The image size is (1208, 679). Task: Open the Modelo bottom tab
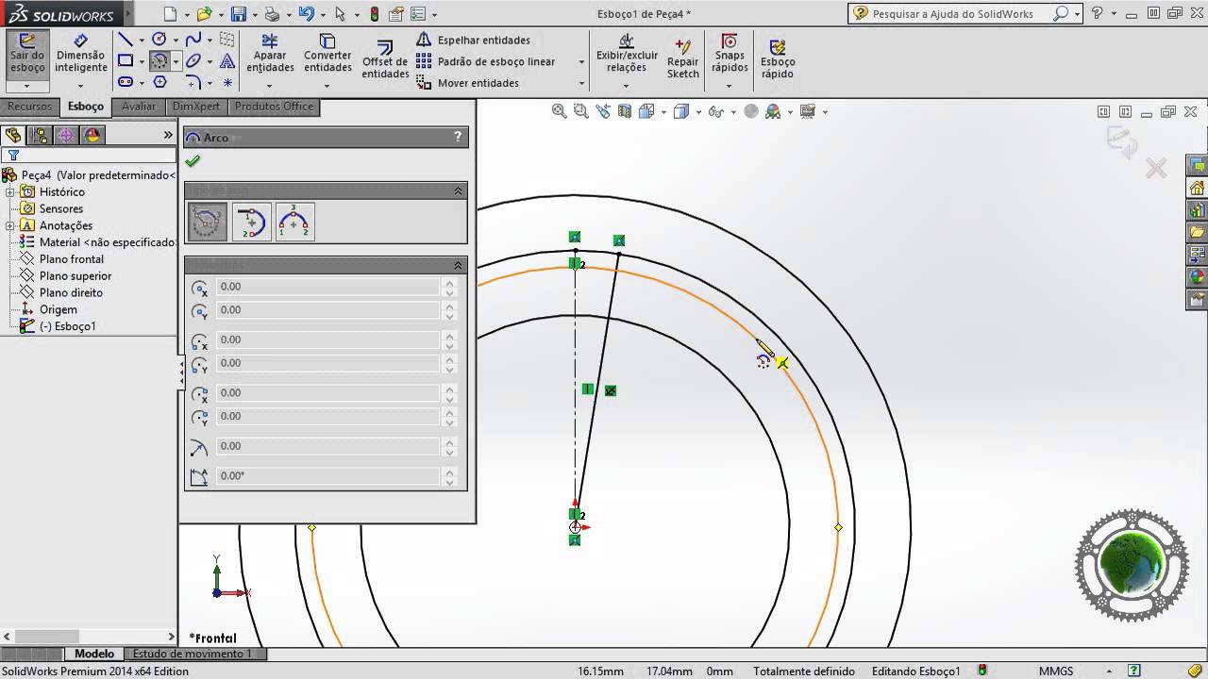click(94, 654)
